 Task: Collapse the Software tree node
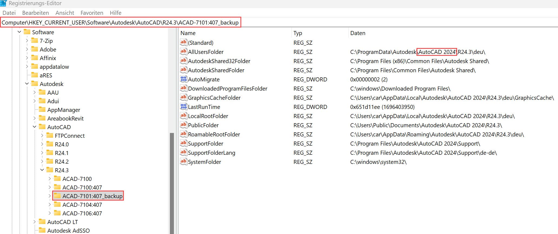pyautogui.click(x=19, y=32)
